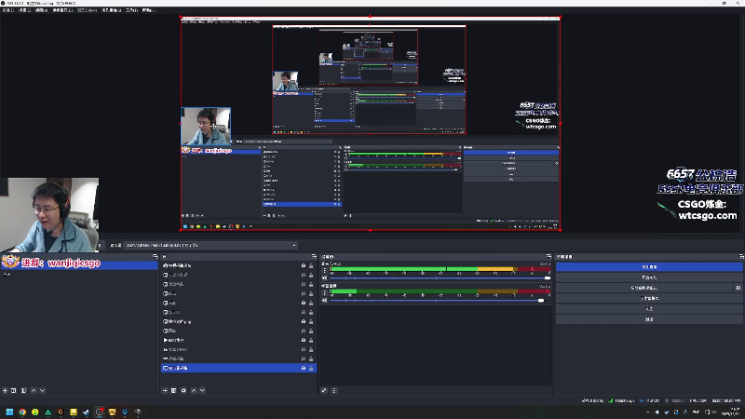This screenshot has height=419, width=745.
Task: Open first audio channel three-dot options
Action: coord(324,270)
